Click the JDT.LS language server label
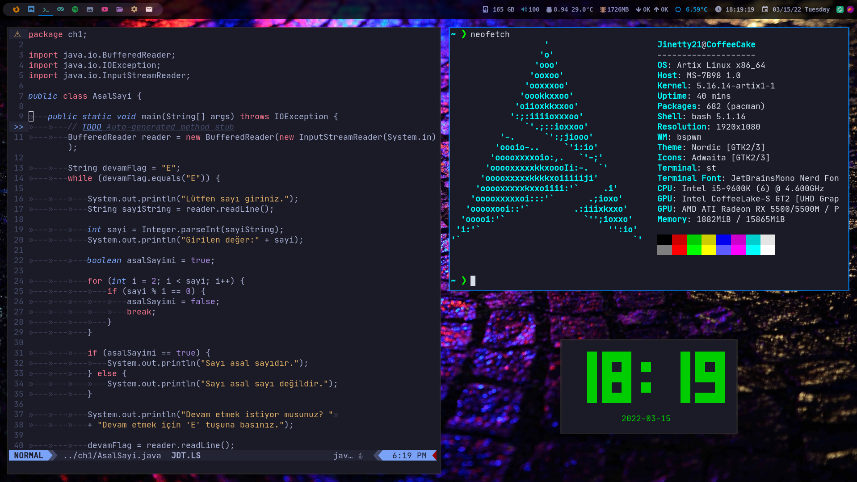857x482 pixels. [186, 456]
